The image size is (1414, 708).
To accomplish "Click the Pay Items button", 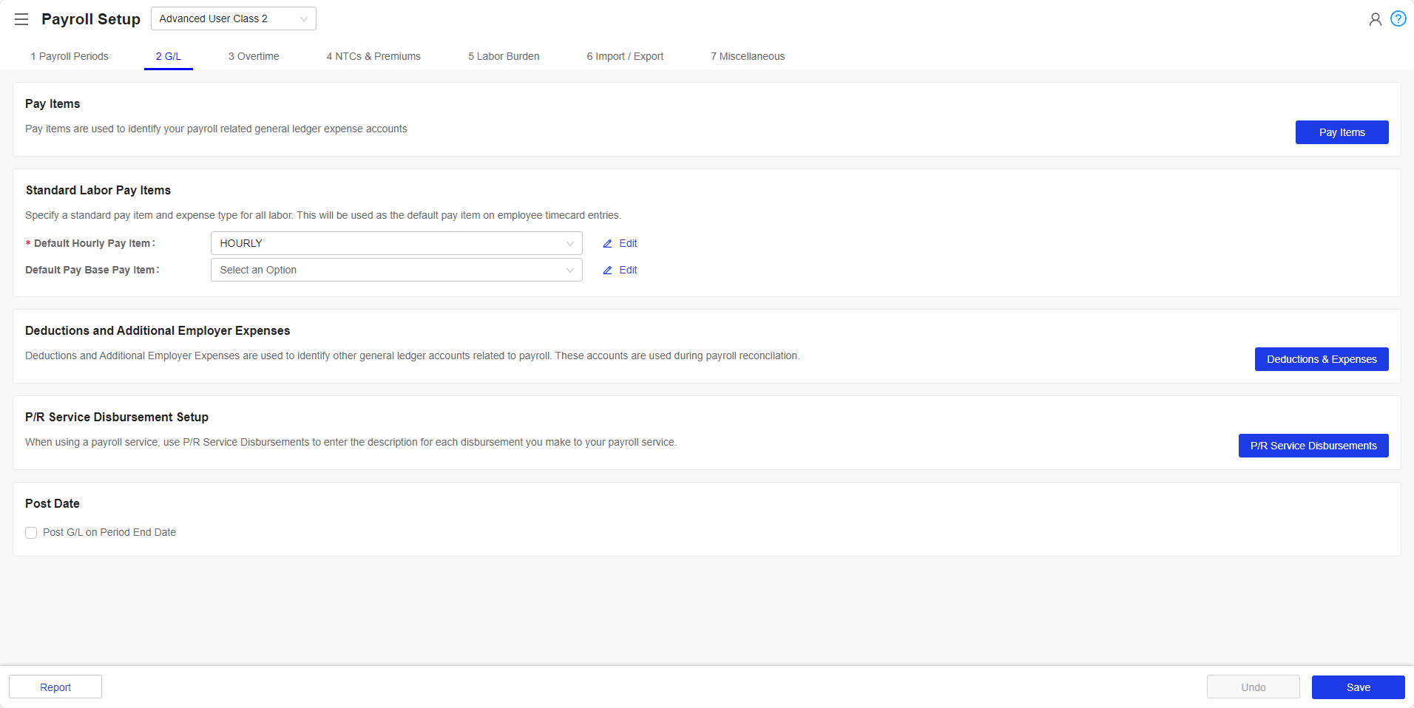I will click(x=1342, y=133).
